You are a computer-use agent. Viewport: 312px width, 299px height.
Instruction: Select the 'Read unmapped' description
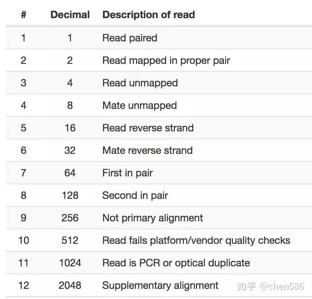tap(140, 83)
